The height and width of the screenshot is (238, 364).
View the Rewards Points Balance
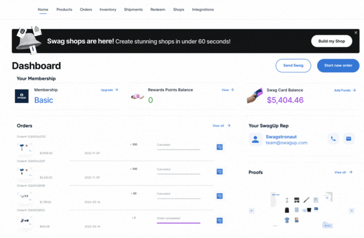225,90
